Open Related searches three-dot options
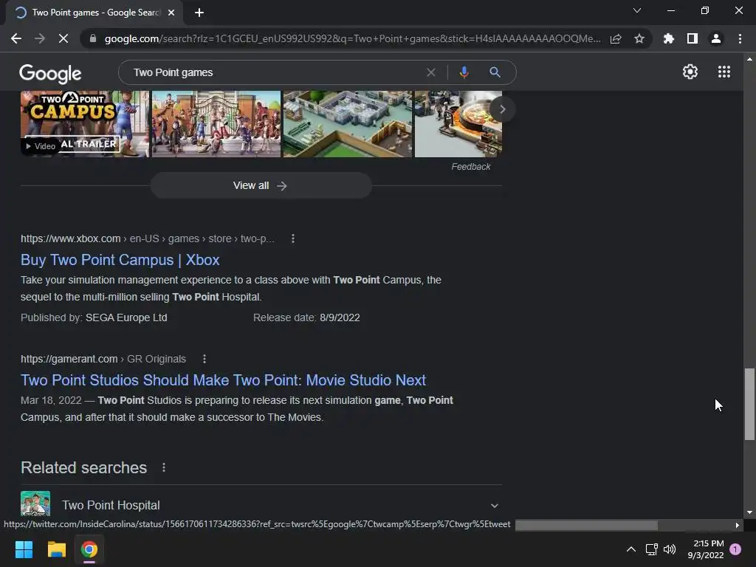Viewport: 756px width, 567px height. coord(164,467)
